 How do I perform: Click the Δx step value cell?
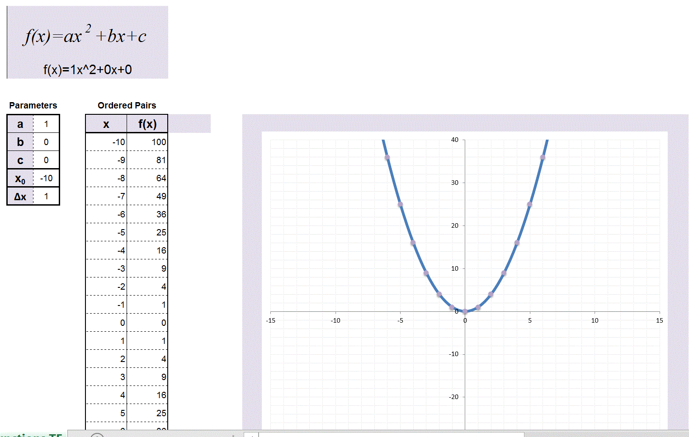(x=46, y=196)
